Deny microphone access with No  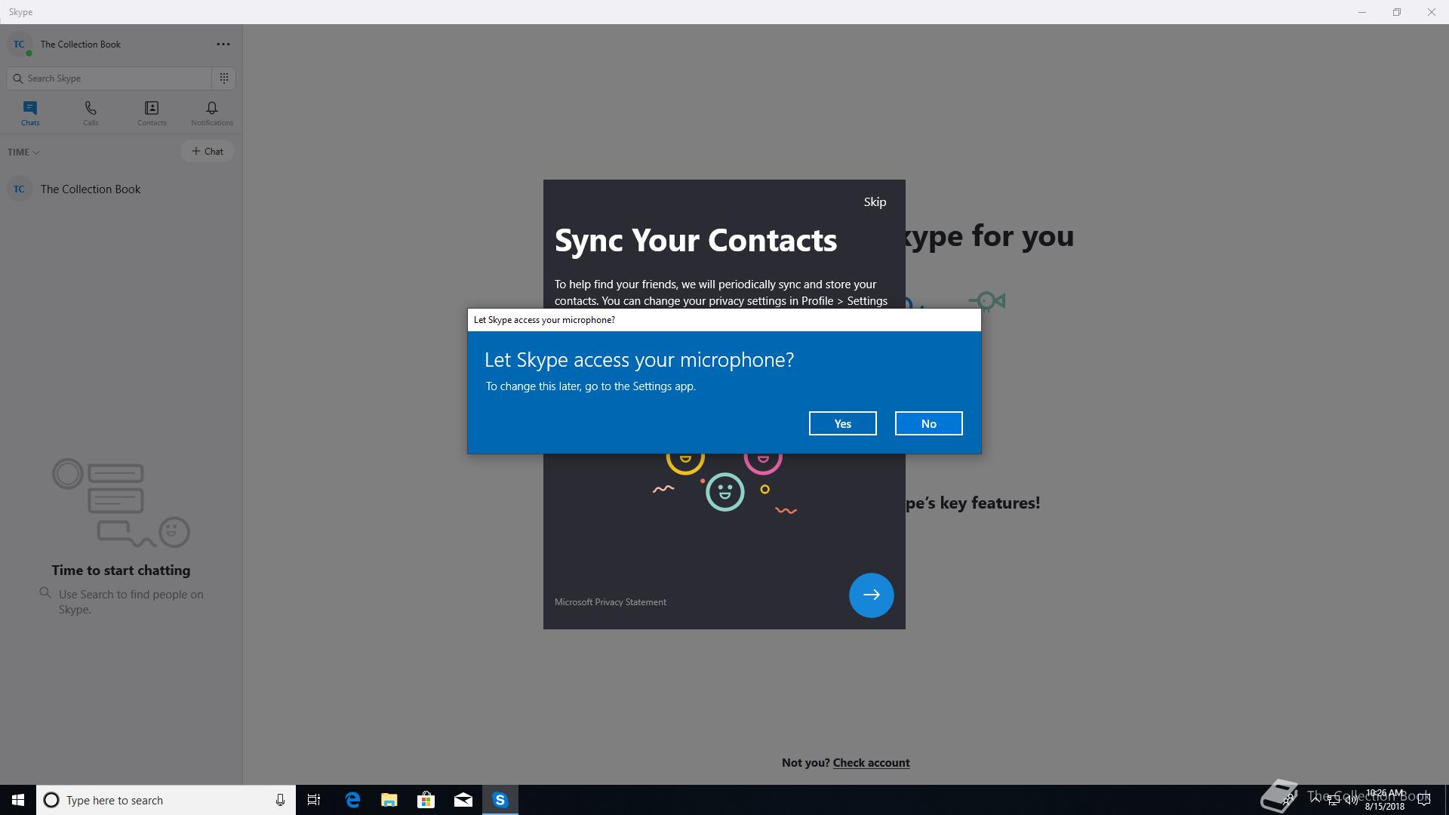point(928,423)
